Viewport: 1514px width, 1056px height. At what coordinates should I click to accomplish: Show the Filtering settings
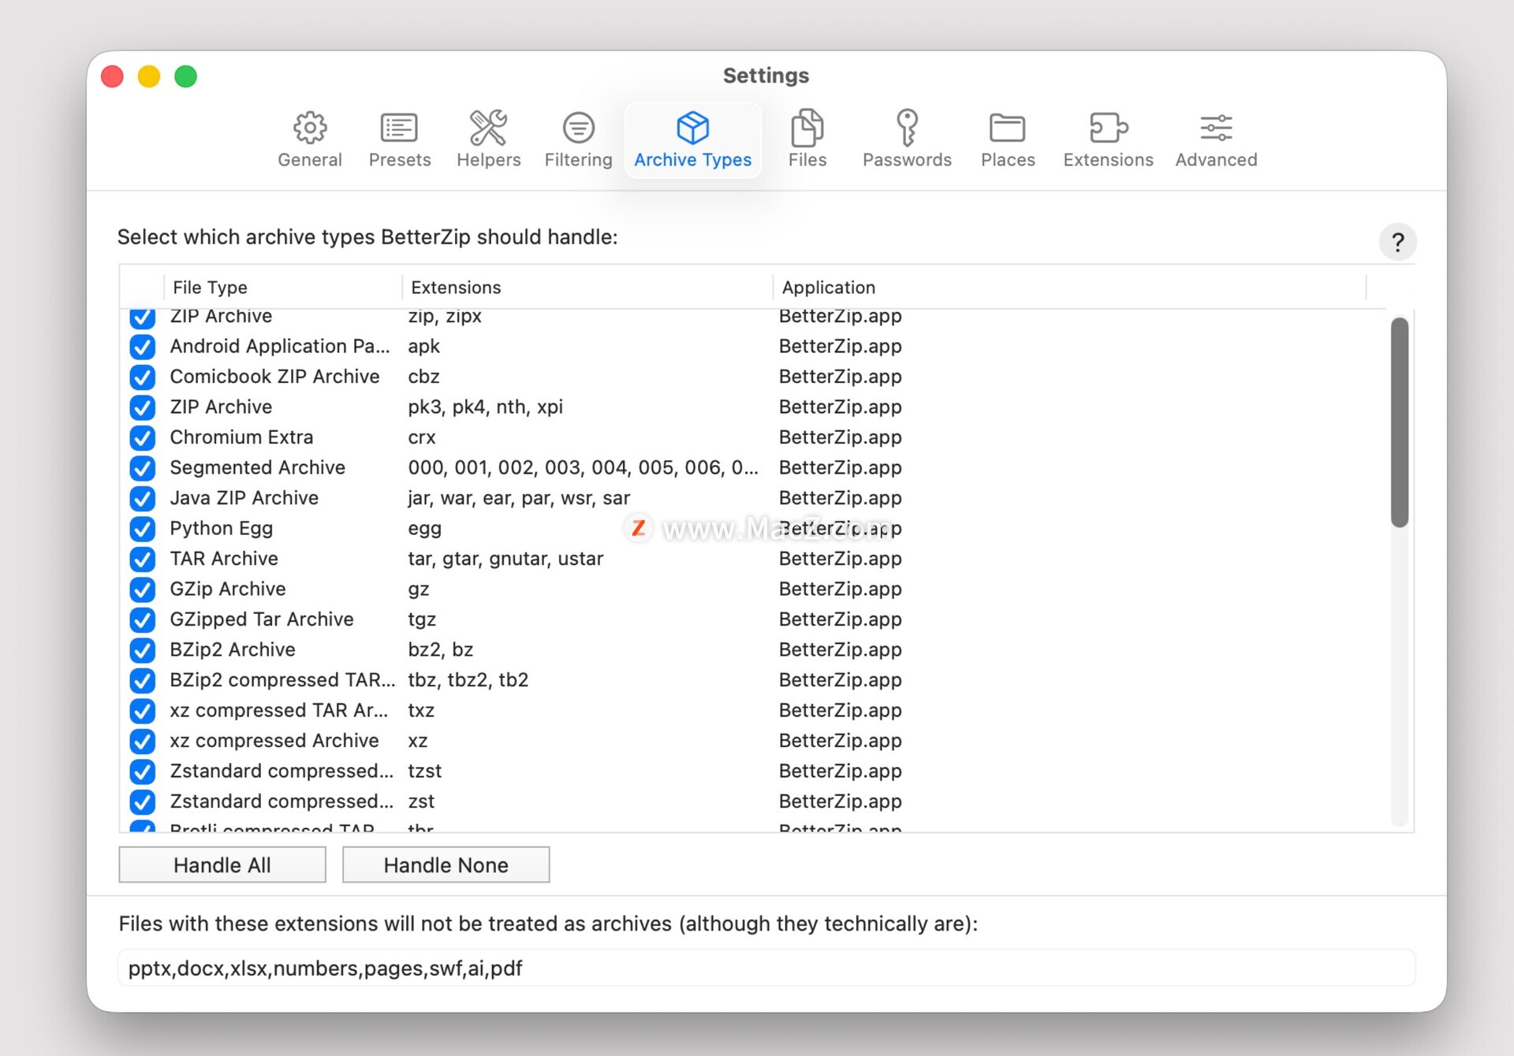tap(578, 140)
